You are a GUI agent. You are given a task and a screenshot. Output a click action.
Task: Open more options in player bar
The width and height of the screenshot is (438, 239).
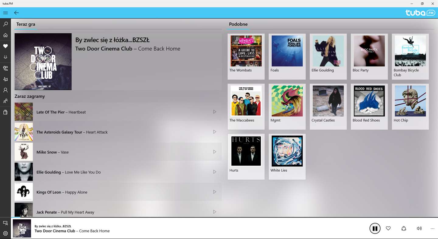(x=433, y=228)
